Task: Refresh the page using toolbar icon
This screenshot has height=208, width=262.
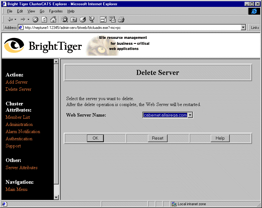Action: click(44, 19)
